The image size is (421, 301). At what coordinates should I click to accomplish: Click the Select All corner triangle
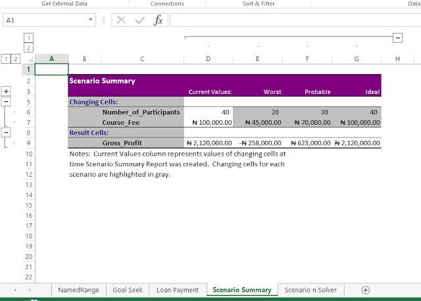(31, 58)
